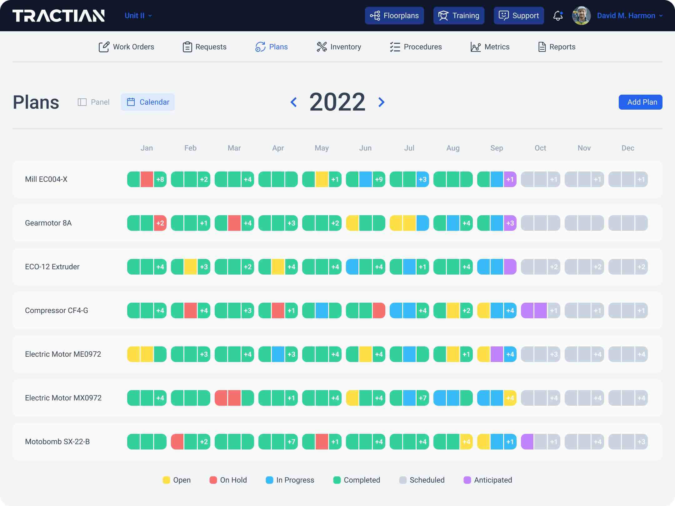Click the Add Plan button
This screenshot has height=506, width=675.
(x=640, y=102)
